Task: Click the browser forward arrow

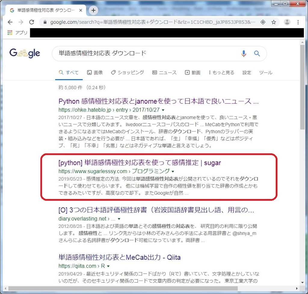Action: tap(21, 22)
